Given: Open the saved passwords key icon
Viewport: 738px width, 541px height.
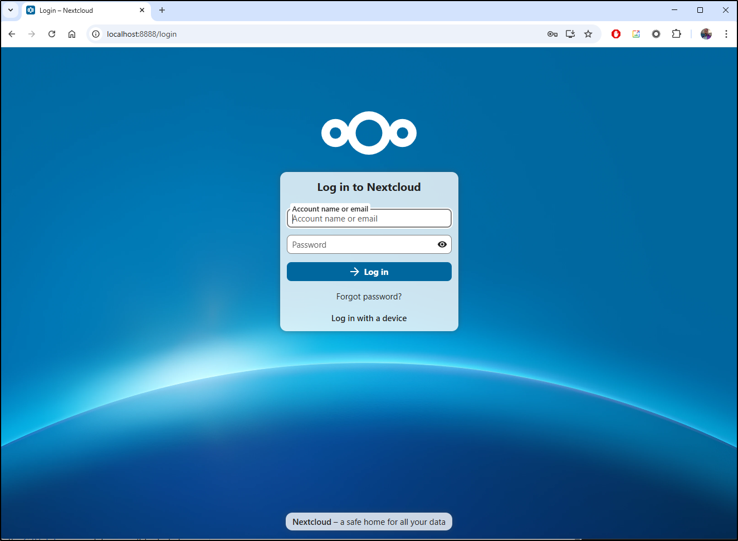Looking at the screenshot, I should (x=553, y=34).
